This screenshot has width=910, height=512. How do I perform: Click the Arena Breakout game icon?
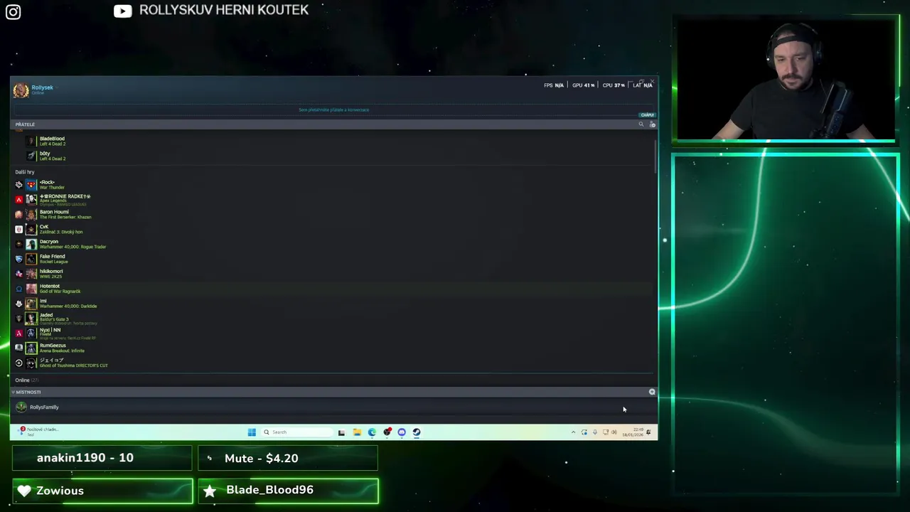coord(19,348)
